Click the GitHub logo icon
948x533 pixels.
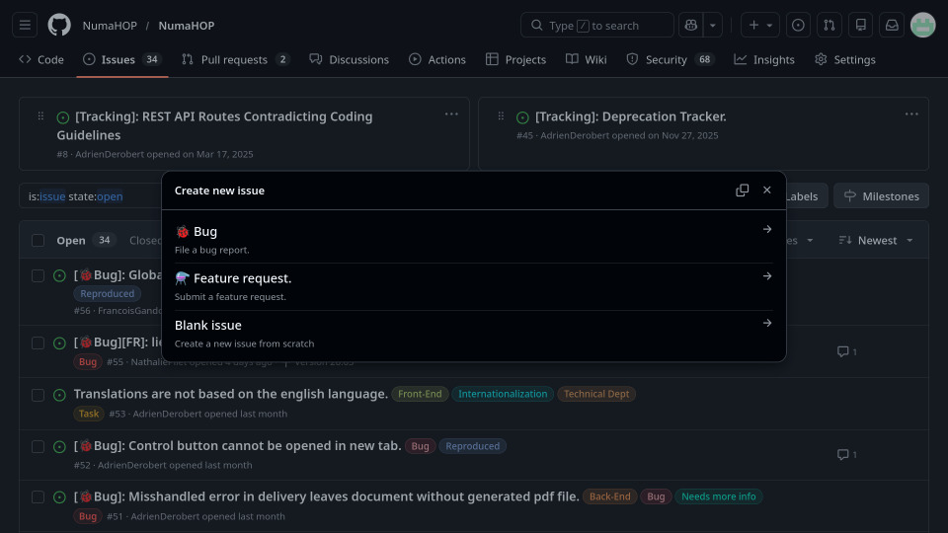[59, 25]
